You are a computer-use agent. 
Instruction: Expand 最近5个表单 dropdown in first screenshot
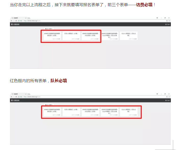pyautogui.click(x=49, y=29)
